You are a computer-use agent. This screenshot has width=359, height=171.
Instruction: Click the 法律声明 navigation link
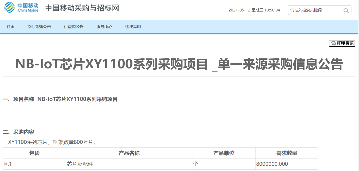[133, 27]
